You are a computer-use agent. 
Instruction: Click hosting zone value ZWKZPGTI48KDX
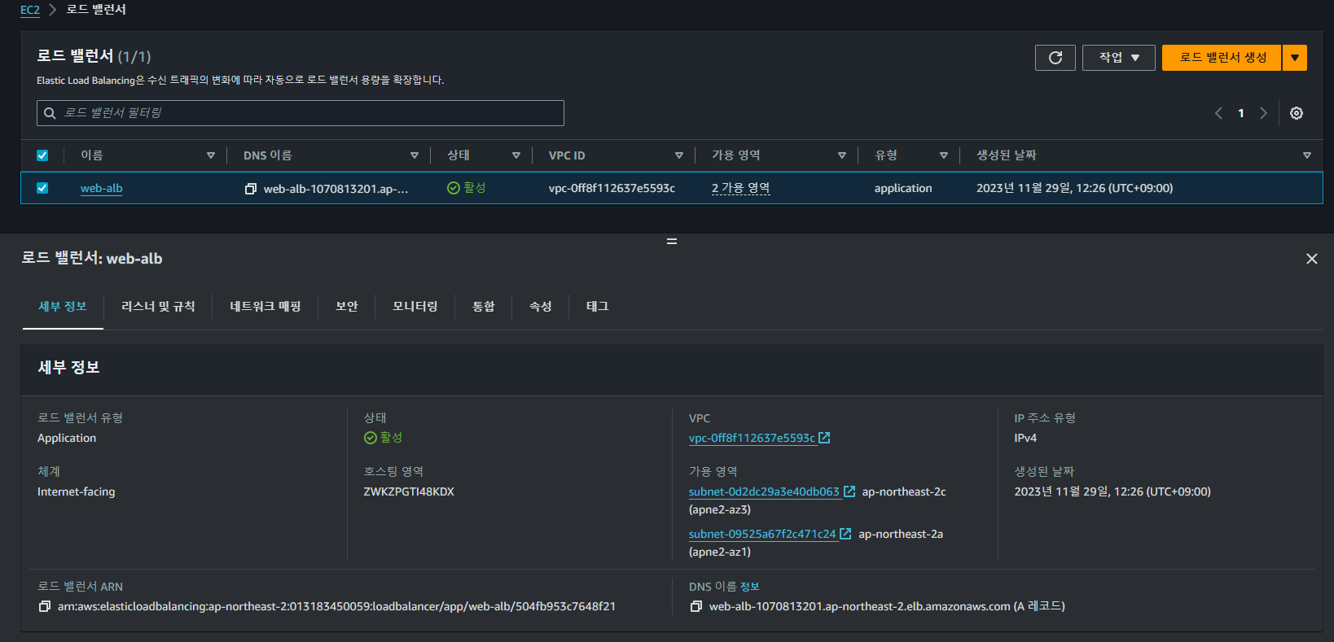(409, 491)
